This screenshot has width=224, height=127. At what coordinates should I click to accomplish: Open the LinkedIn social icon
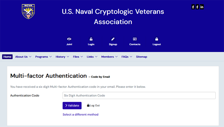(x=202, y=7)
